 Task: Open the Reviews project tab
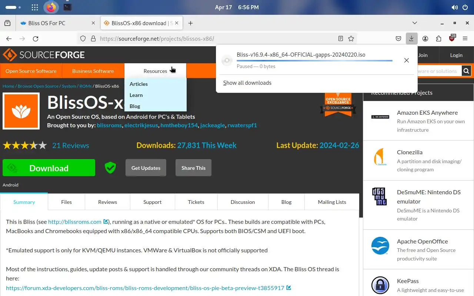click(x=107, y=202)
